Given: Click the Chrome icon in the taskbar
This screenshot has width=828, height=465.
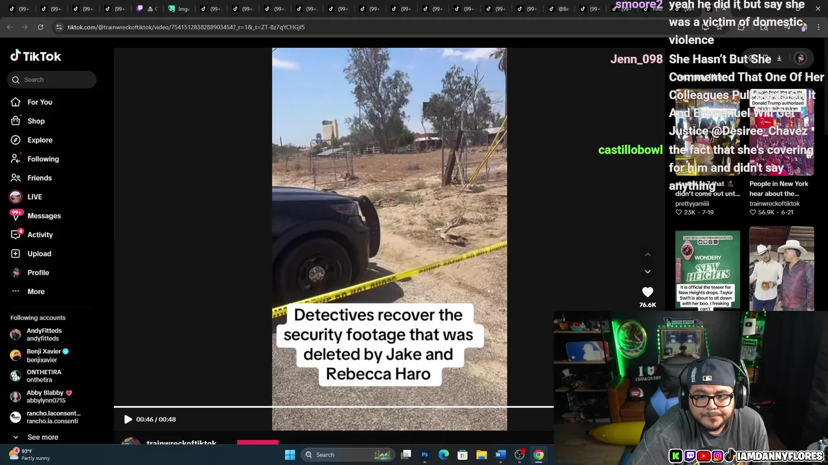Looking at the screenshot, I should click(x=538, y=455).
